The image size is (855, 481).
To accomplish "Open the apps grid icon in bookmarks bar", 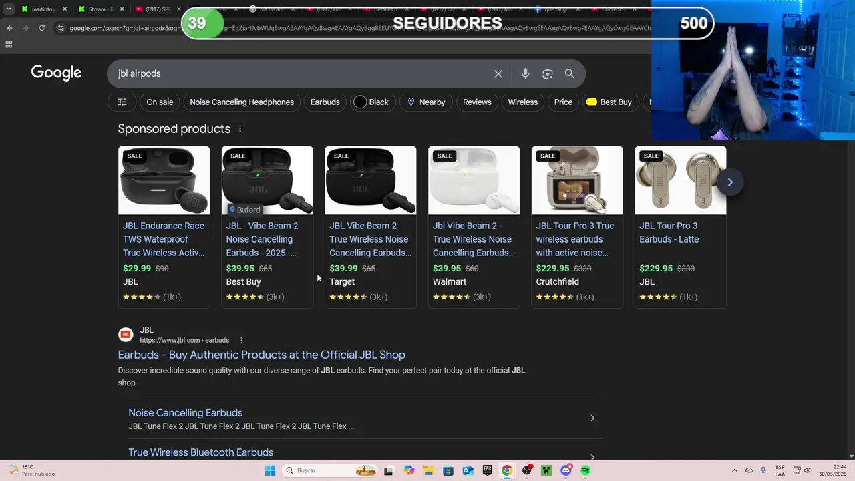I will tap(9, 45).
